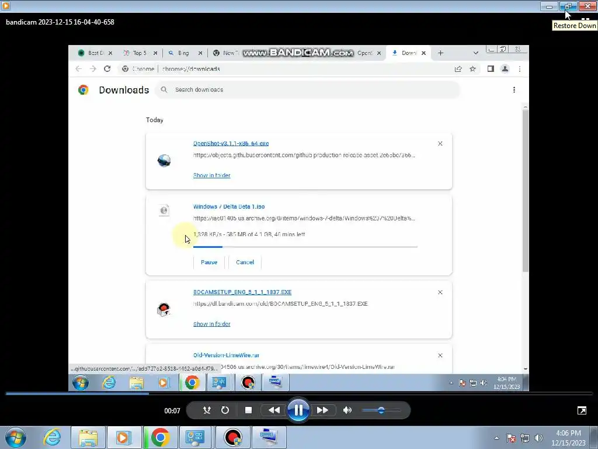Click Chrome forward arrow in the video
Screen dimensions: 598x449
93,69
